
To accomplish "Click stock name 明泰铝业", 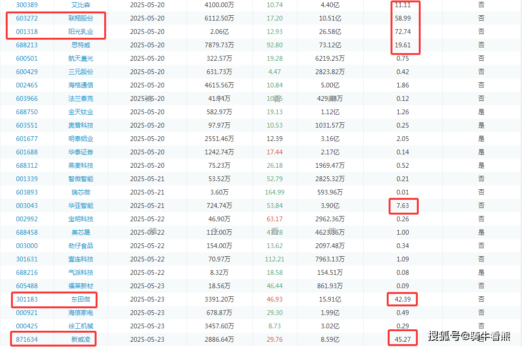I will pyautogui.click(x=81, y=139).
